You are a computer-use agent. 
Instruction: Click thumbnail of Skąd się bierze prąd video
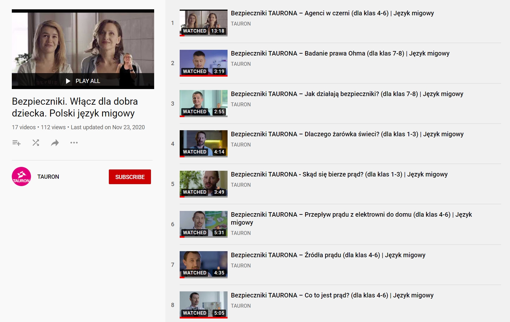click(x=203, y=184)
